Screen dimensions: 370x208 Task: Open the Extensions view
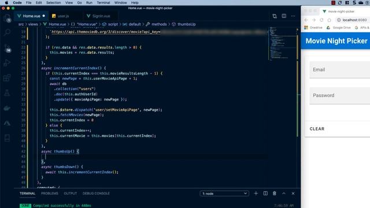coord(7,78)
